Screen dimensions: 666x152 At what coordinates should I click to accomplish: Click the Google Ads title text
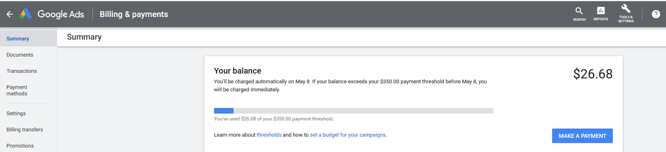pos(61,14)
